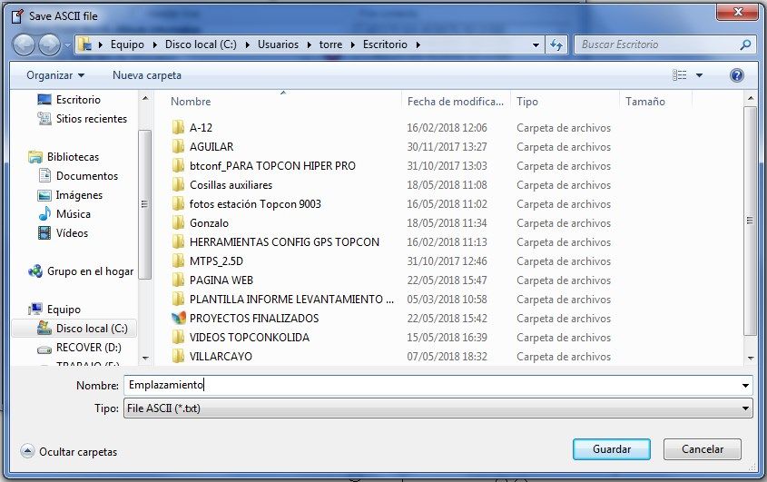Click the MTPS_2.5D folder icon

coord(179,261)
